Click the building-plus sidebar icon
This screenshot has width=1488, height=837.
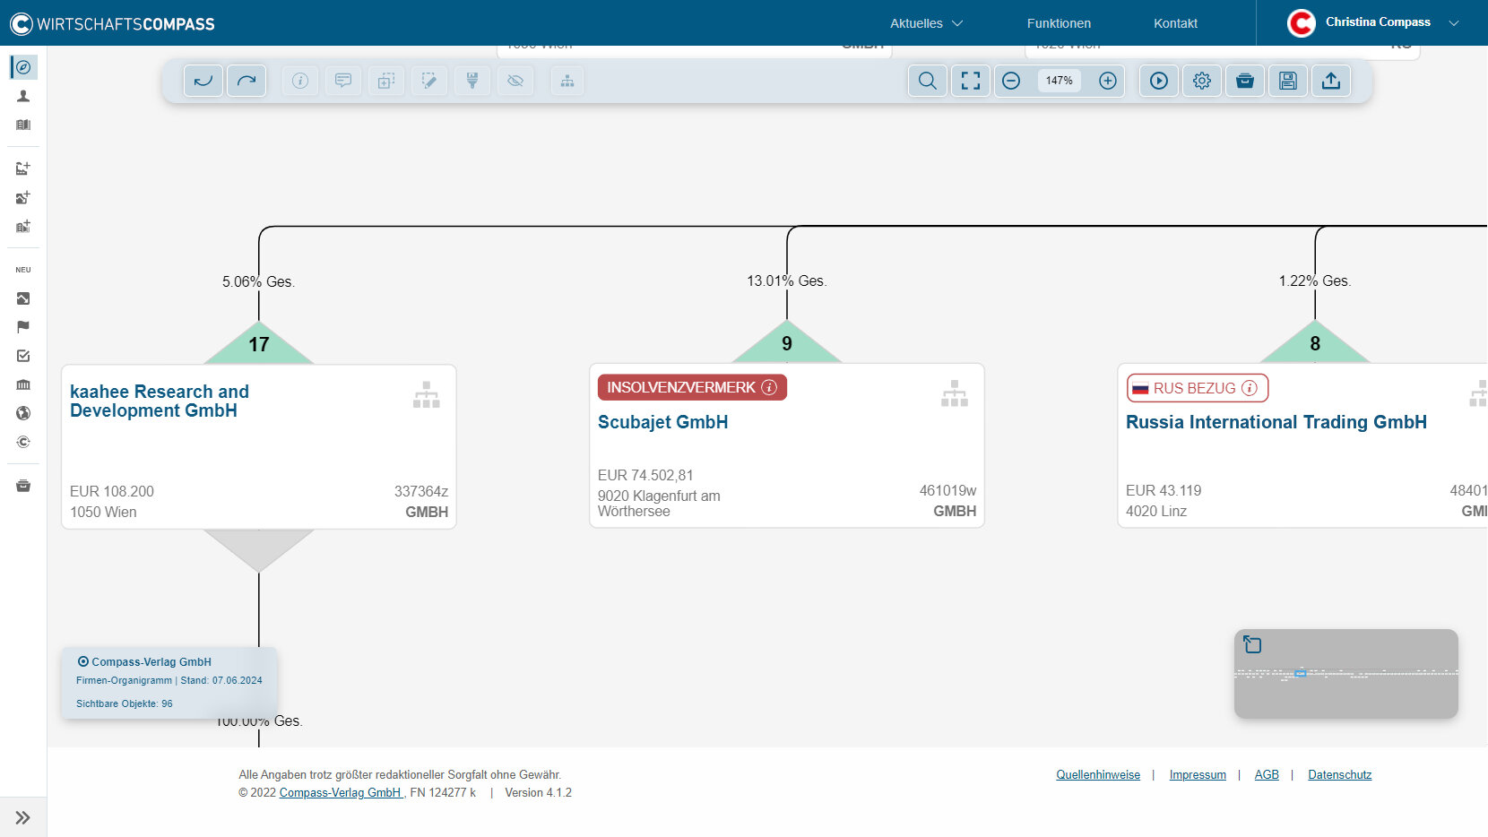click(23, 226)
